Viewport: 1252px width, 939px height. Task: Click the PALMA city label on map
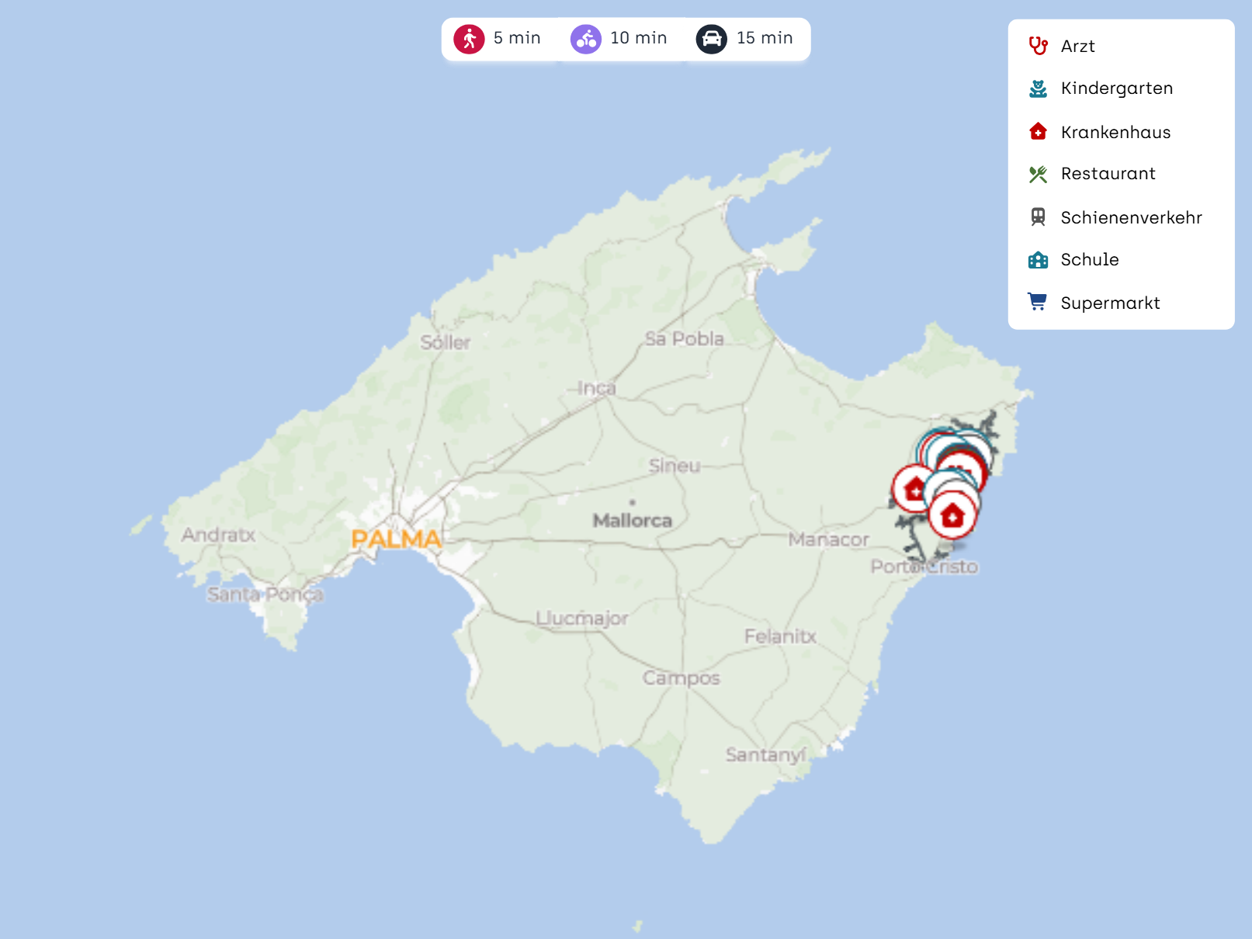tap(396, 539)
